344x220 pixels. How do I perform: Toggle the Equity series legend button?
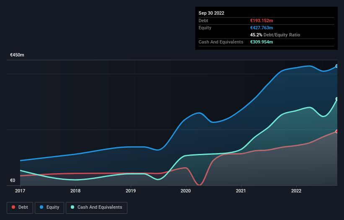point(49,207)
